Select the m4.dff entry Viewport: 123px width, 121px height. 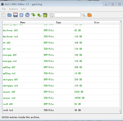point(61,43)
